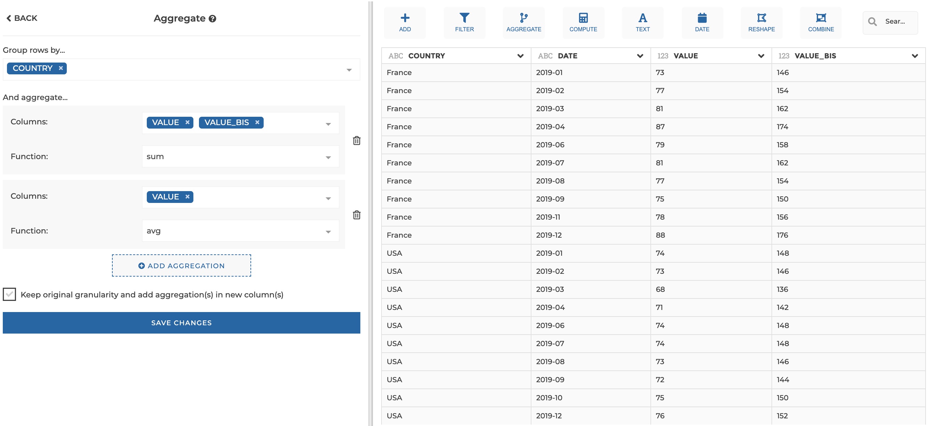
Task: Click the COUNTRY column header name
Action: (x=426, y=56)
